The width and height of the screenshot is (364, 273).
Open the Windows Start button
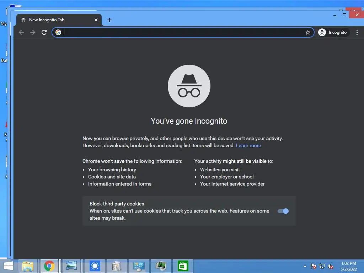(9, 266)
